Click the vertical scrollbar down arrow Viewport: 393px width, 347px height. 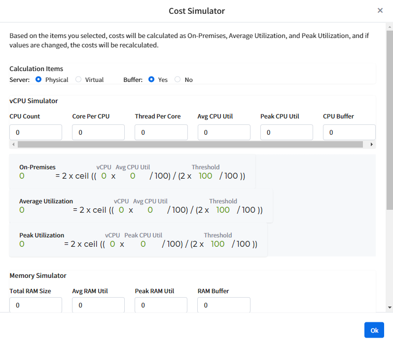[390, 308]
